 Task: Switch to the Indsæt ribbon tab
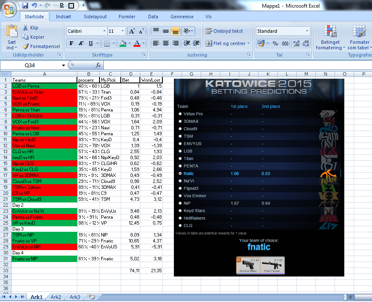63,17
